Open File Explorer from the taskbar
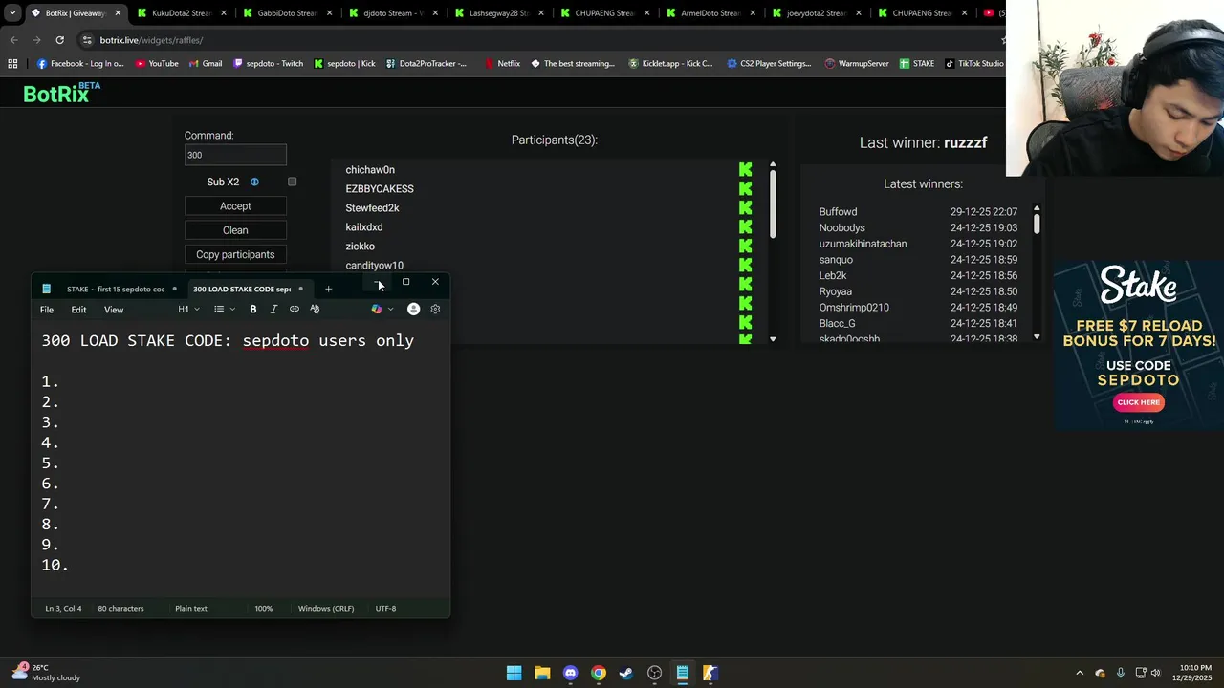The height and width of the screenshot is (688, 1224). click(x=542, y=673)
